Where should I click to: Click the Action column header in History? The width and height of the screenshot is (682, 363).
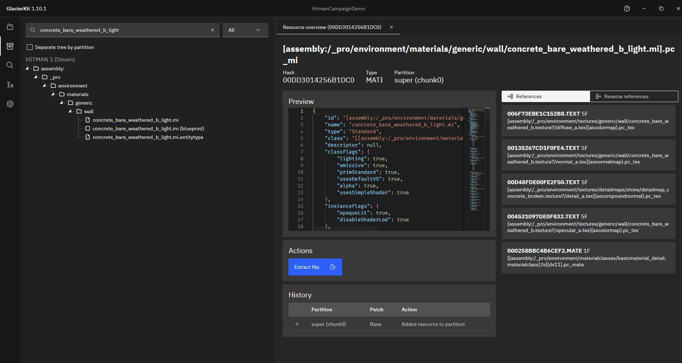pyautogui.click(x=409, y=309)
